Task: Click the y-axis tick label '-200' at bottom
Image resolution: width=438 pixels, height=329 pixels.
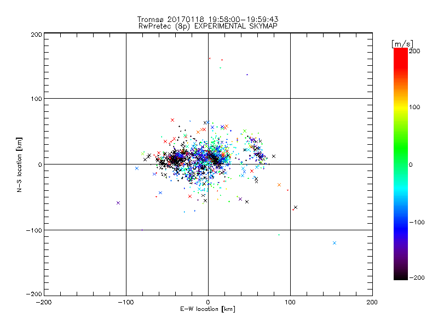Action: (x=34, y=294)
